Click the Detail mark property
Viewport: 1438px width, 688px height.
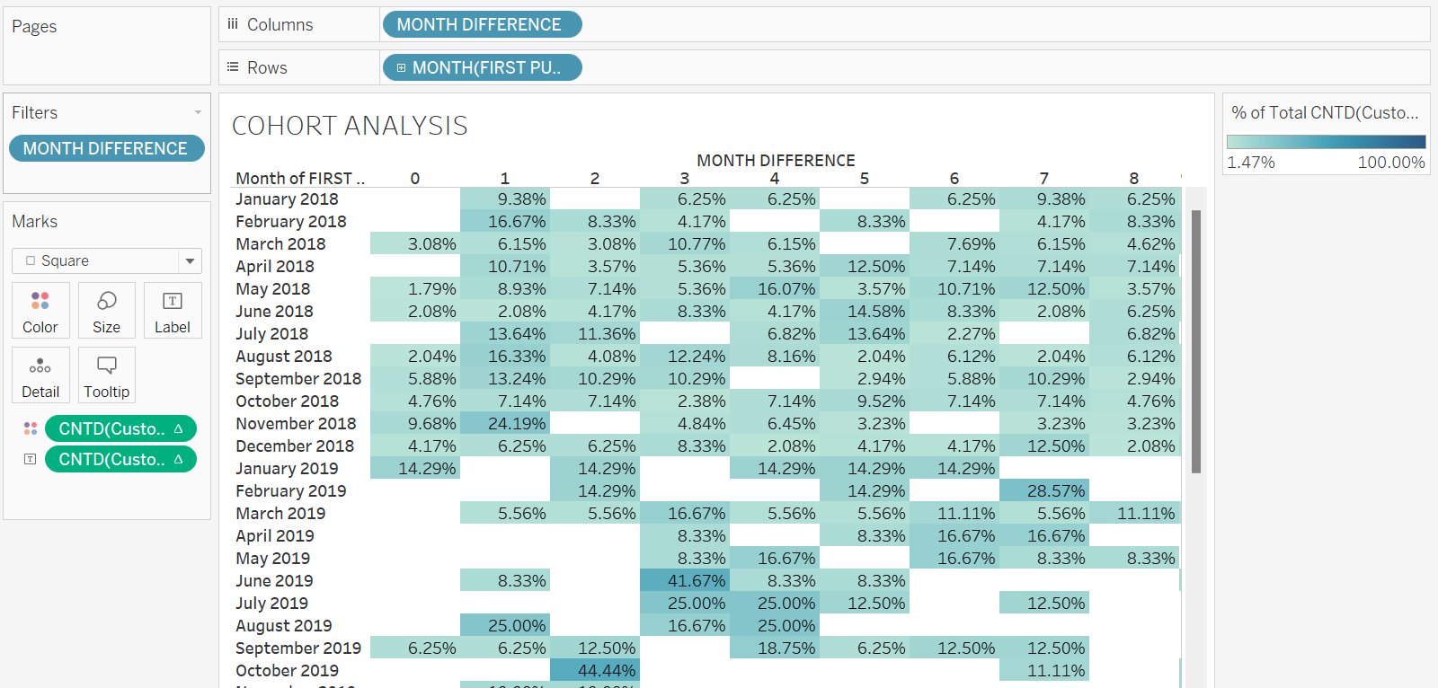[x=40, y=375]
